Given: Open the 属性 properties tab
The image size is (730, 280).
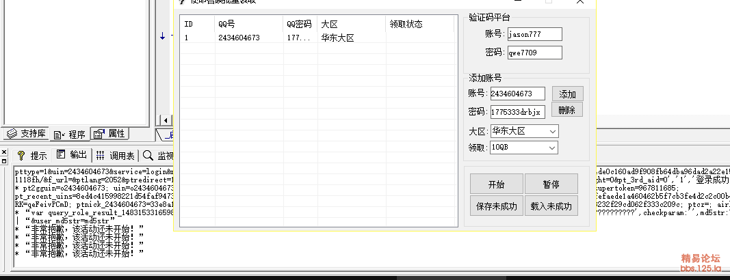Looking at the screenshot, I should click(x=109, y=133).
